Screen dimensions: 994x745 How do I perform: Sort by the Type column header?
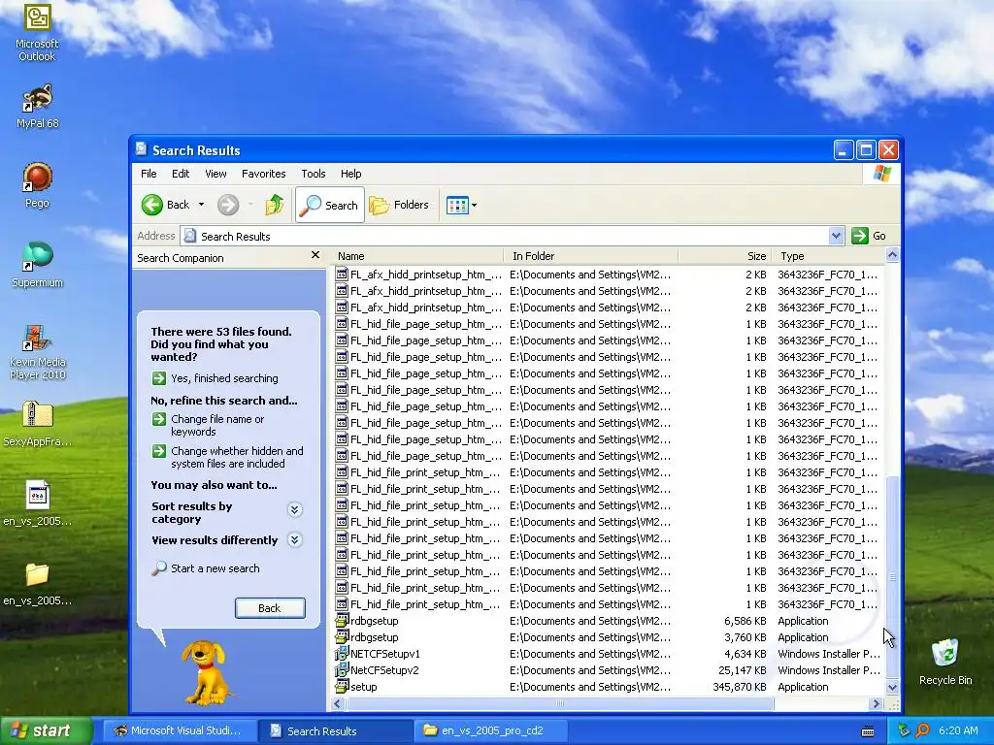pyautogui.click(x=829, y=256)
